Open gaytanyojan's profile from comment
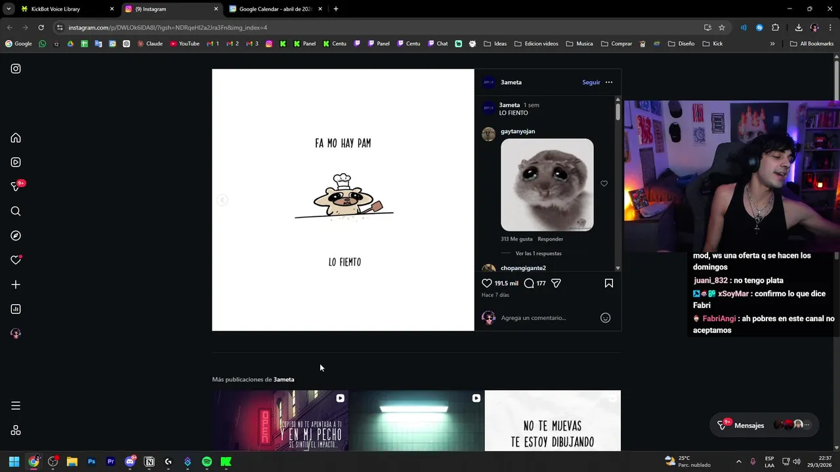Viewport: 840px width, 472px height. [518, 131]
